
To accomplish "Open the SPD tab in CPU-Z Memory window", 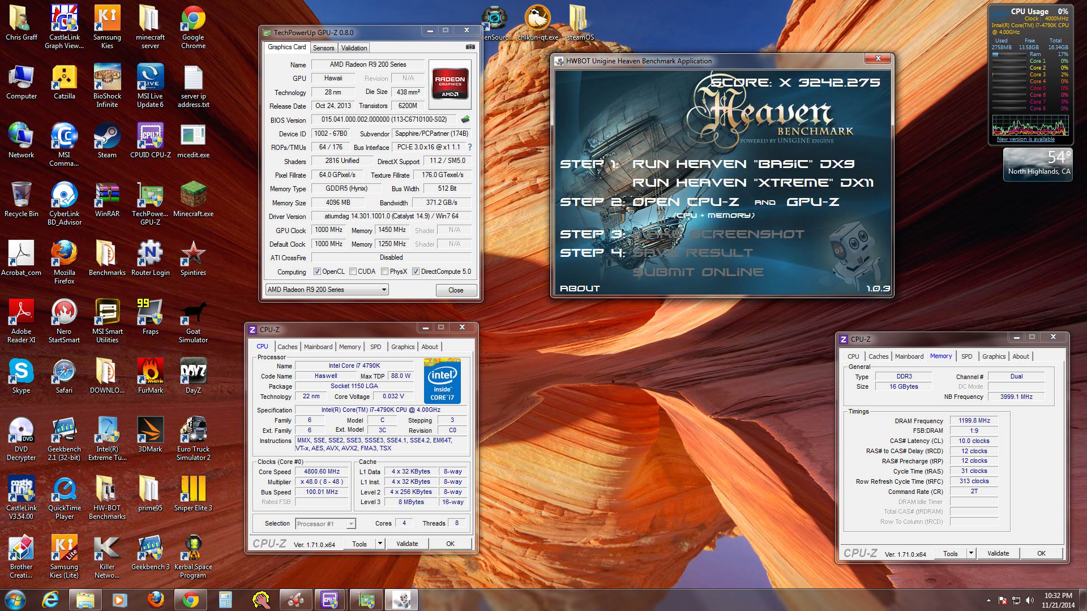I will click(x=967, y=356).
